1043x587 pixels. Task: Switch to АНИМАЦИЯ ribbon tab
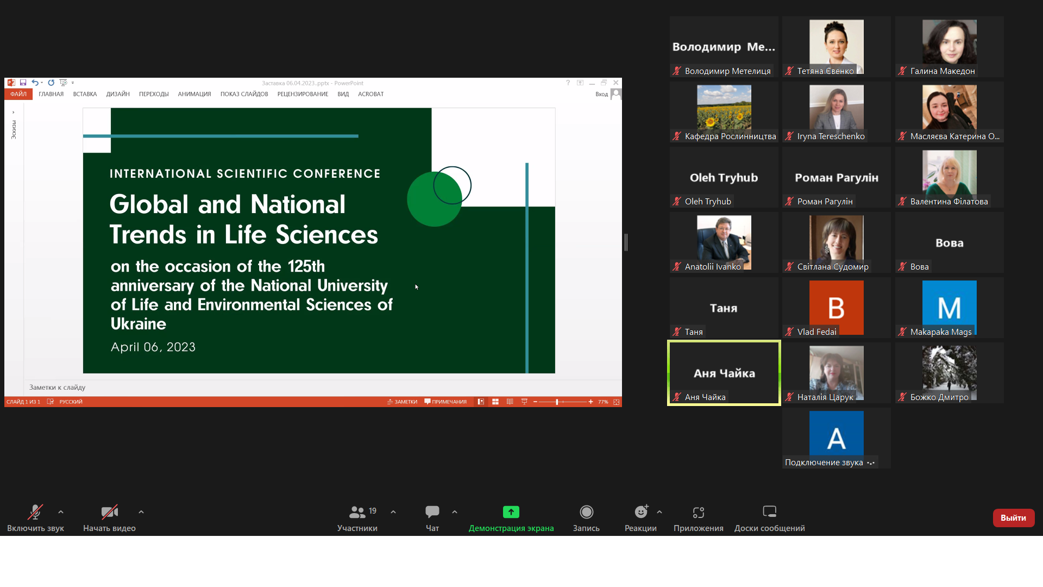point(194,94)
